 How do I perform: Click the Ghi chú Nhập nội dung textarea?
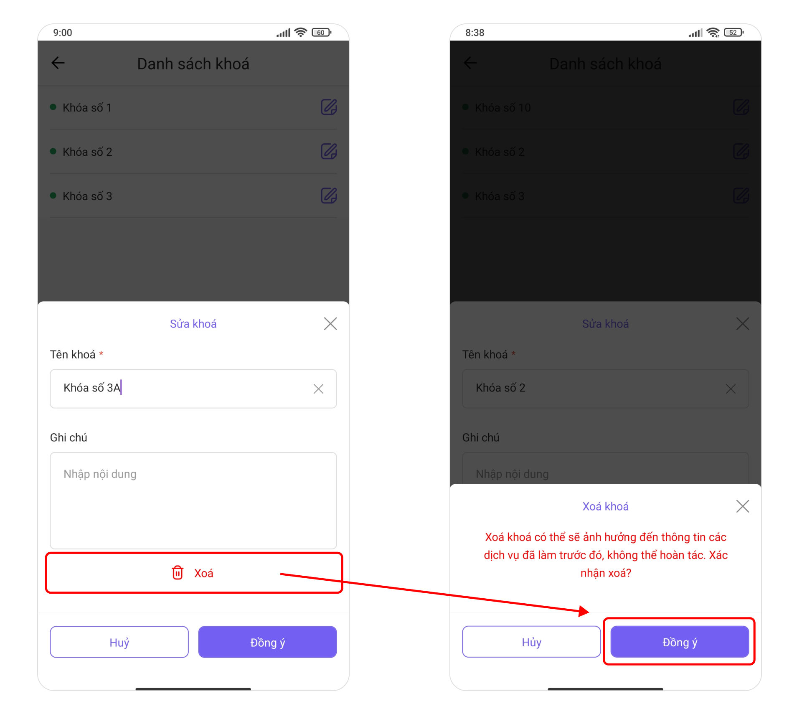point(193,501)
